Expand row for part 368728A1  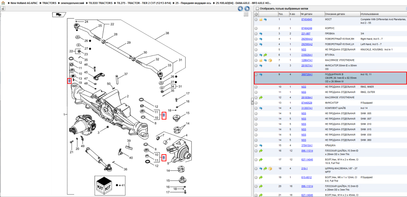pyautogui.click(x=256, y=74)
